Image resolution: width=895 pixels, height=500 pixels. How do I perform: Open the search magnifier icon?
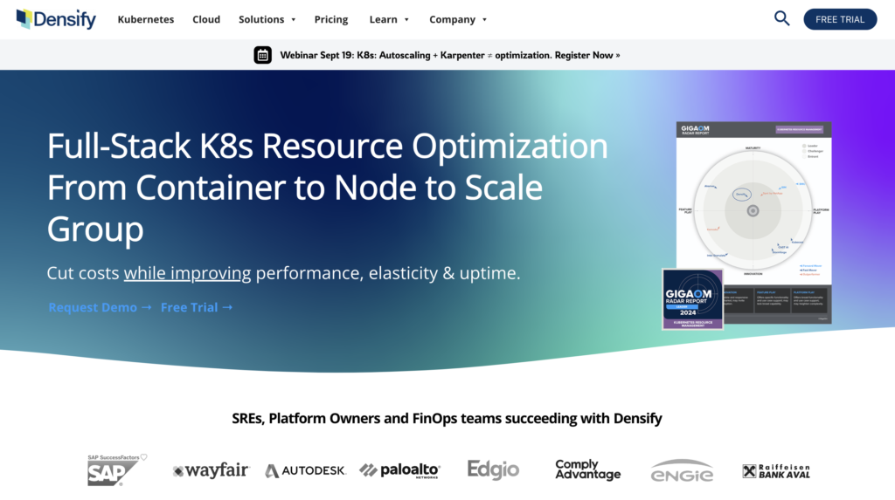pos(781,18)
